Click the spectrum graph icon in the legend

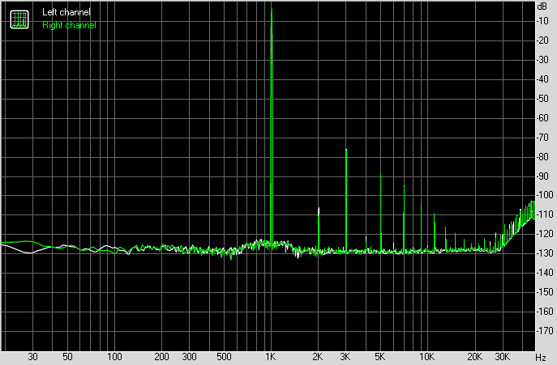[x=19, y=19]
